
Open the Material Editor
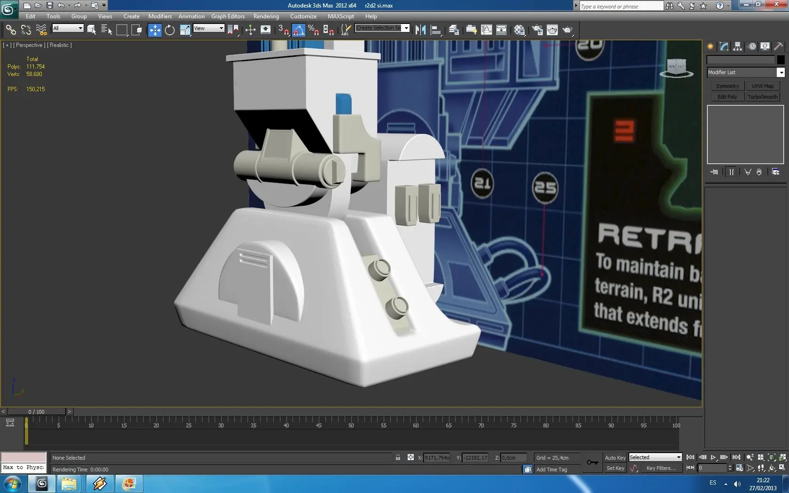[x=519, y=30]
